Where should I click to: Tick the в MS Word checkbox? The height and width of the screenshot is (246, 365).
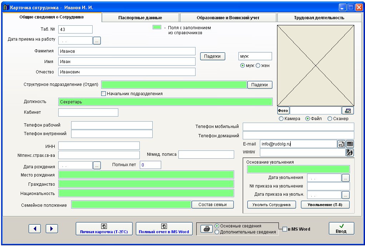[x=285, y=229]
